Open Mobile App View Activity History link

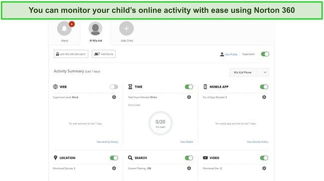pyautogui.click(x=258, y=142)
